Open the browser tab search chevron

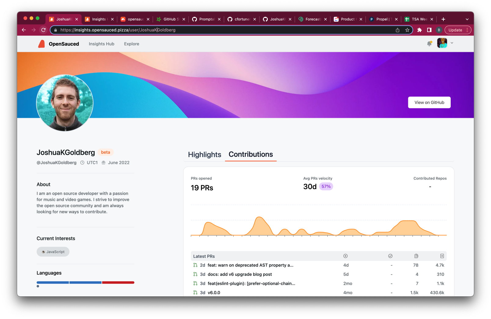(x=467, y=19)
